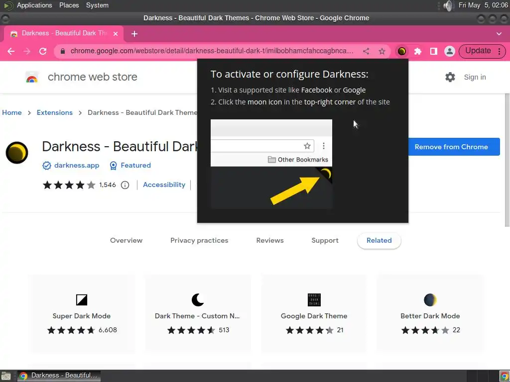
Task: Click the page vertical scrollbar
Action: click(507, 160)
